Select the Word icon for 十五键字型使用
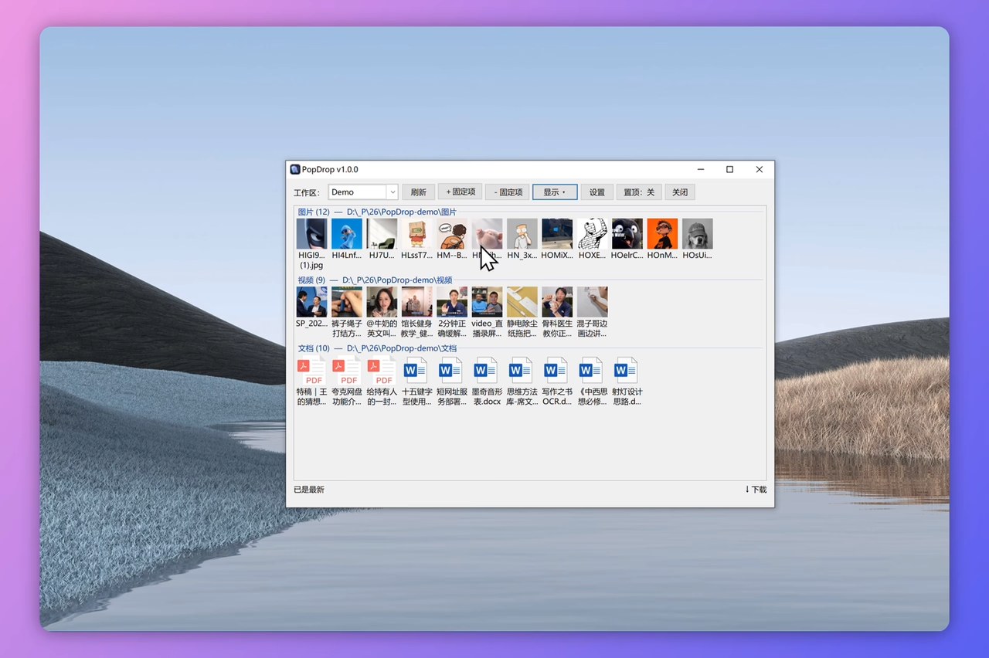989x658 pixels. [x=416, y=371]
